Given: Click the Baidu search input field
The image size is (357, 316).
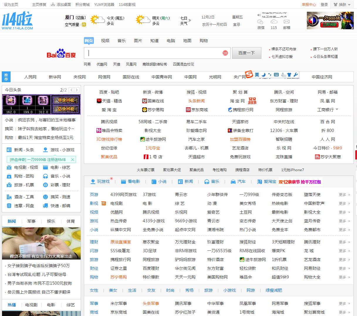Looking at the screenshot, I should coord(157,53).
